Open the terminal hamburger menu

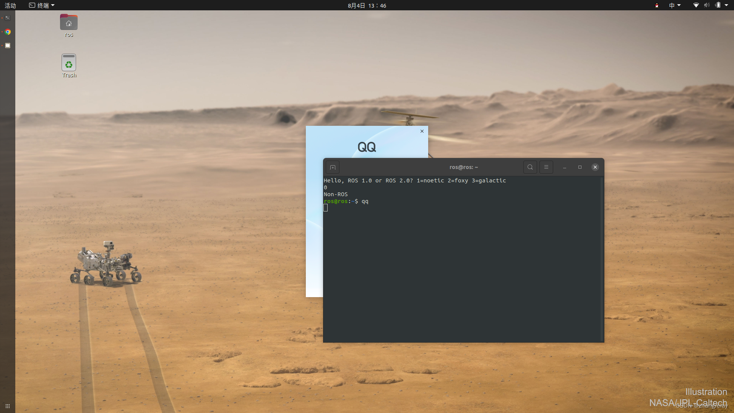(546, 167)
